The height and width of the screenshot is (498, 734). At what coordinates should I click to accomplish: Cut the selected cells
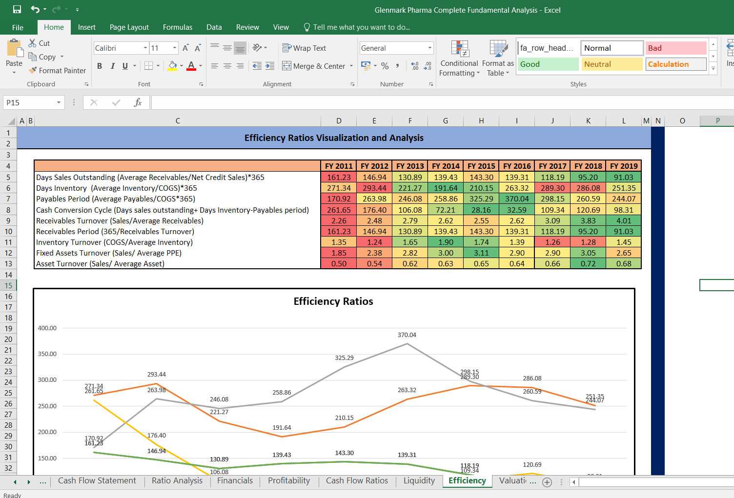coord(39,43)
